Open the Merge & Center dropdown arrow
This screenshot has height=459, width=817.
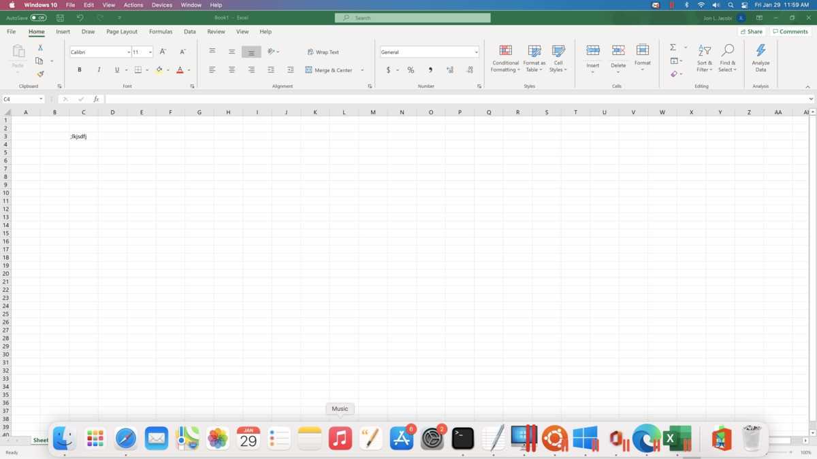(362, 70)
